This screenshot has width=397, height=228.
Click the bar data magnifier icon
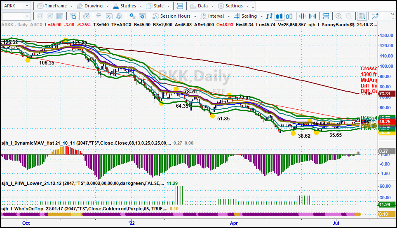(73, 16)
